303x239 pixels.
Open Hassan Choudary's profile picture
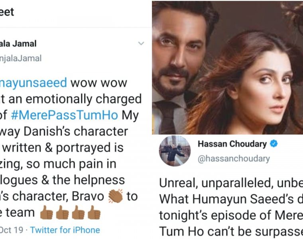click(175, 151)
